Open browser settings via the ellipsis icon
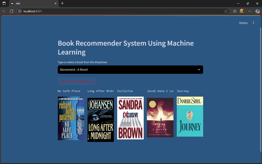 tap(250, 11)
